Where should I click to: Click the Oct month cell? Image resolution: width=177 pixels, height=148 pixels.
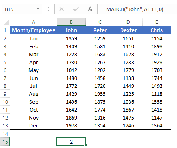click(x=34, y=110)
